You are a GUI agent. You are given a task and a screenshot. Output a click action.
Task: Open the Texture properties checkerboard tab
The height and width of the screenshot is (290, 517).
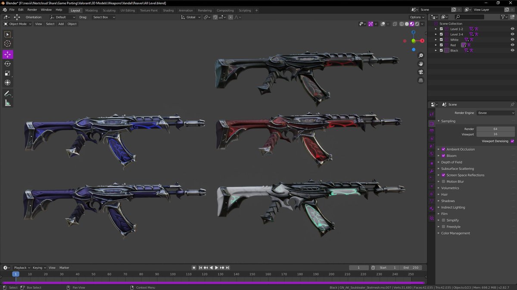pyautogui.click(x=432, y=218)
